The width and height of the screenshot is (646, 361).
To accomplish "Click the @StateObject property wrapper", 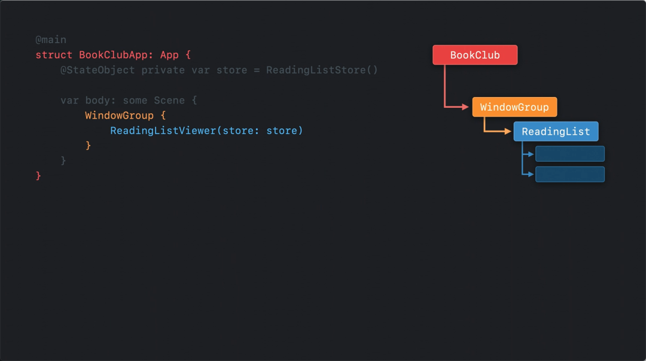I will point(97,70).
